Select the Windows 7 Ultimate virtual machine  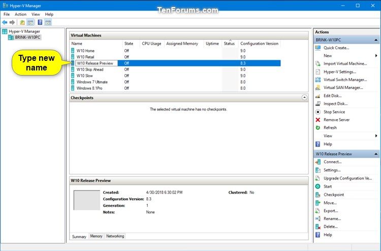pos(92,82)
